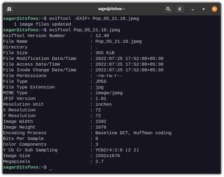Select the File Name value Pop_OS_21.10.jpeg
The width and height of the screenshot is (224, 177).
[119, 41]
